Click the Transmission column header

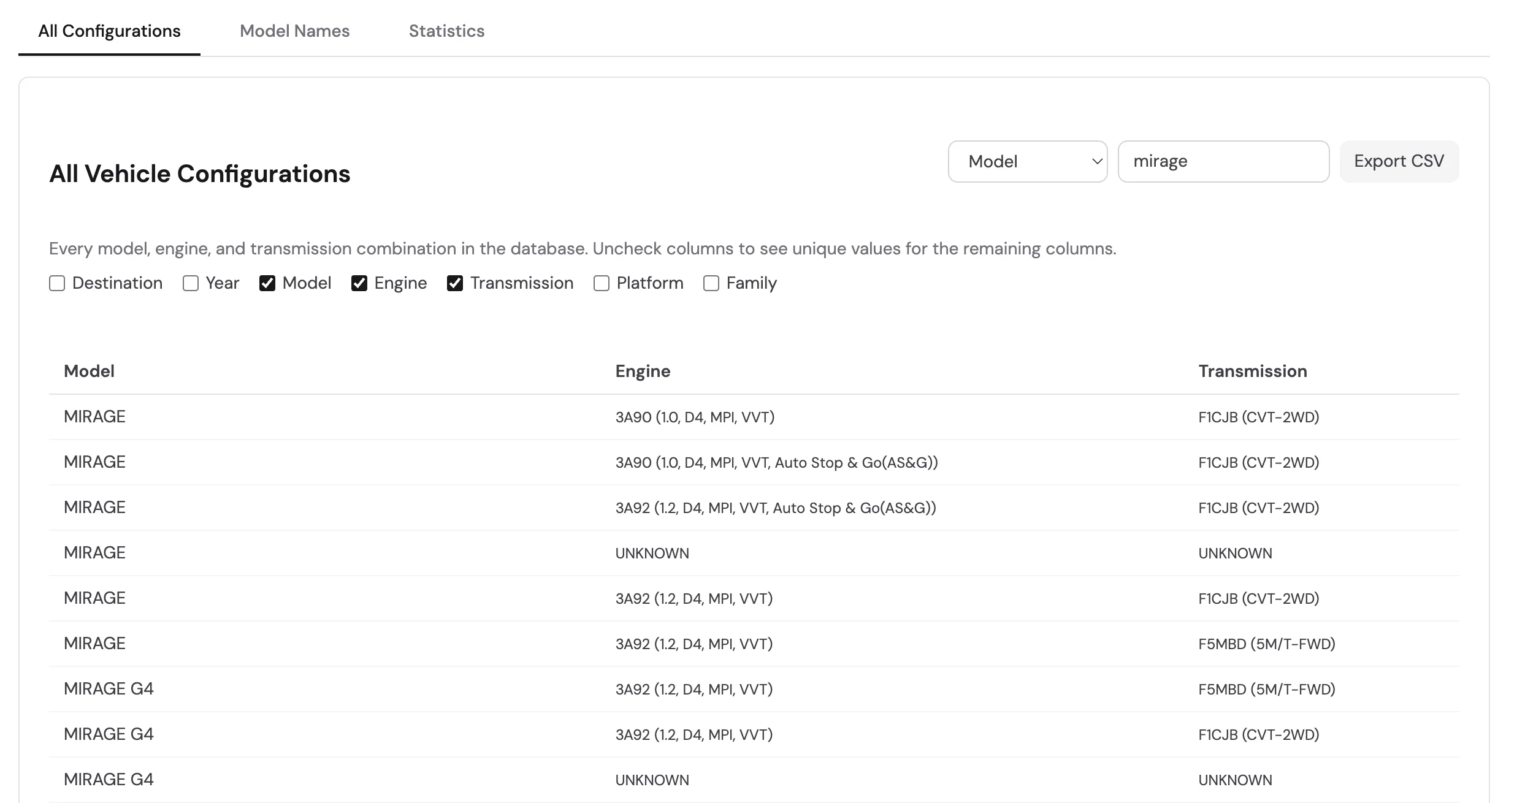(x=1251, y=370)
